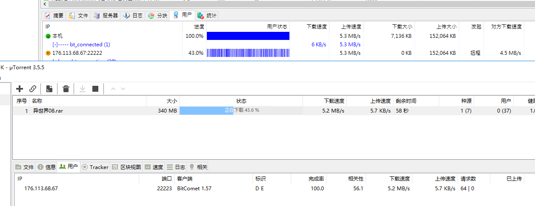Click the Create New Torrent file icon

49,89
